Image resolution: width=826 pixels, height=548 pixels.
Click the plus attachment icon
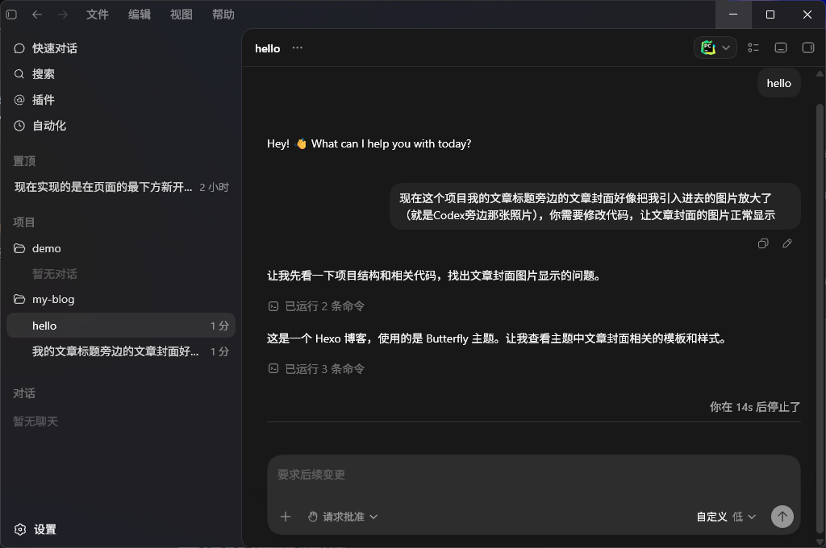[x=286, y=517]
